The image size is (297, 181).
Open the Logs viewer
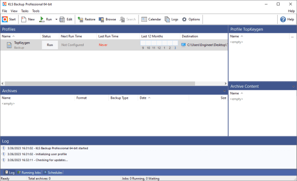(171, 19)
